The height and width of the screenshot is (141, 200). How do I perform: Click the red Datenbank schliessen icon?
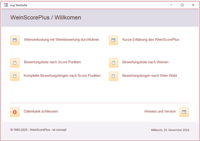tap(15, 112)
